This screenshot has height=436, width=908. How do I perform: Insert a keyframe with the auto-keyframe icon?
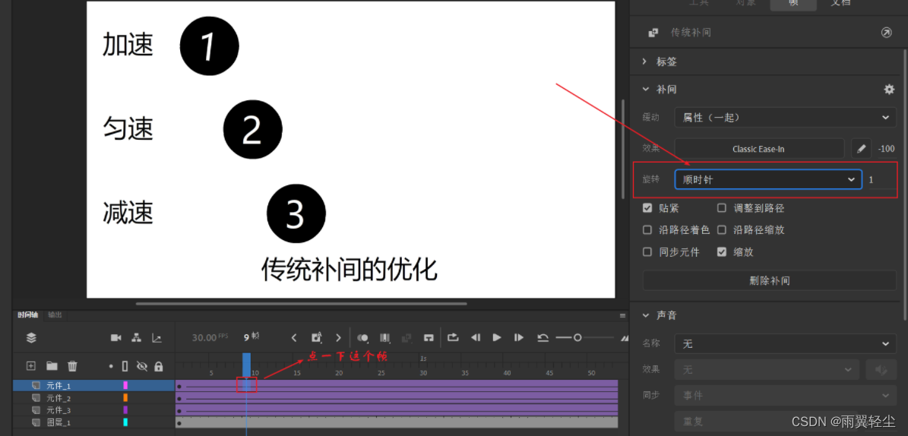(316, 337)
